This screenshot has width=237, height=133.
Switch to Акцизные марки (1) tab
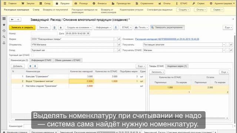[177, 66]
